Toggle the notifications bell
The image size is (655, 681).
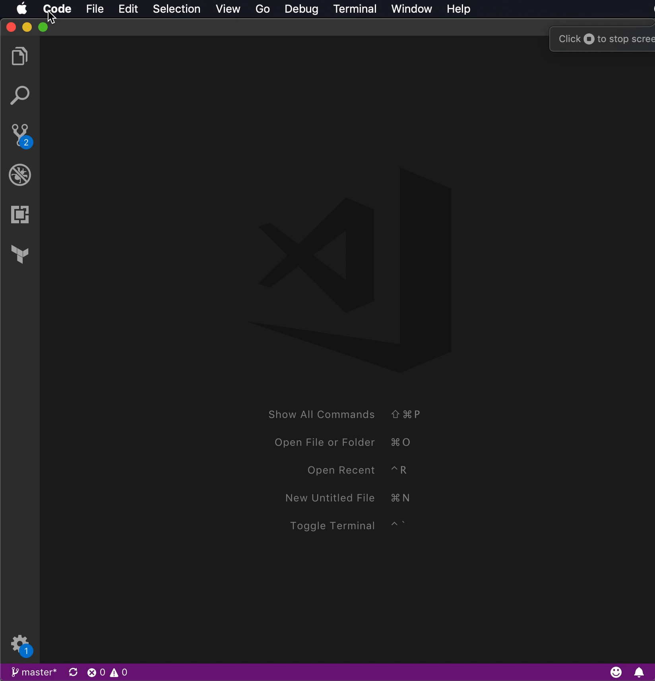click(x=639, y=672)
